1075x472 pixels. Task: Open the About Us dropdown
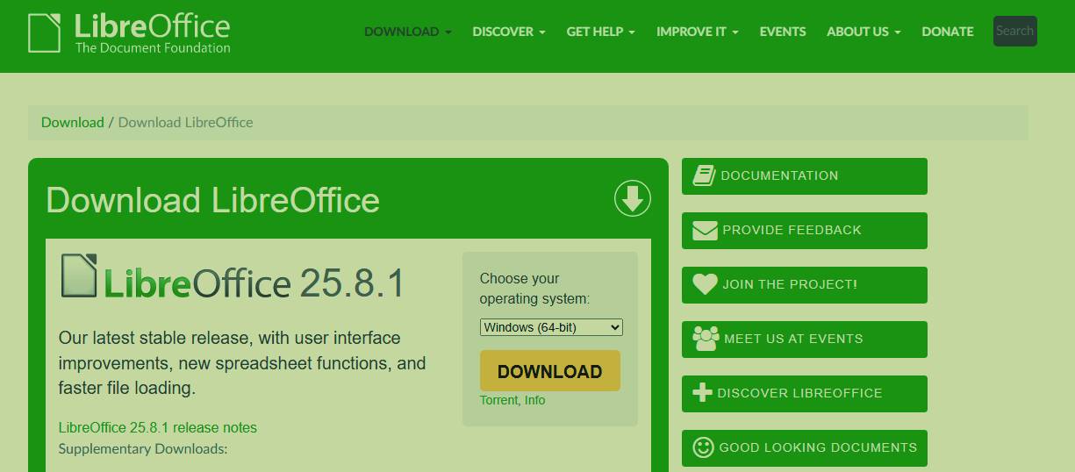click(x=864, y=32)
